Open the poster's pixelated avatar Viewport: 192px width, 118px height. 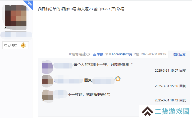[x=16, y=17]
